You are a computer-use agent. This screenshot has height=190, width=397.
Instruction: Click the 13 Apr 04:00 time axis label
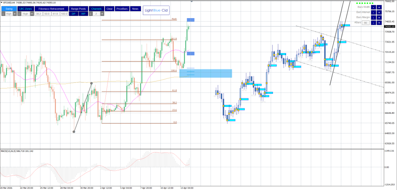187,188
